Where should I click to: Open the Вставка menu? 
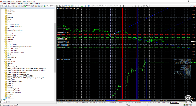pos(14,3)
